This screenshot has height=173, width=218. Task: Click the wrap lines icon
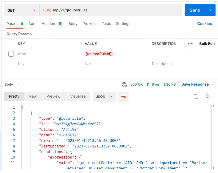point(124,97)
